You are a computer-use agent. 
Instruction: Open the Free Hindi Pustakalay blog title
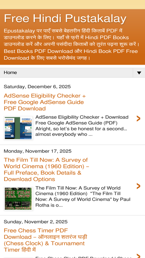[x=65, y=19]
